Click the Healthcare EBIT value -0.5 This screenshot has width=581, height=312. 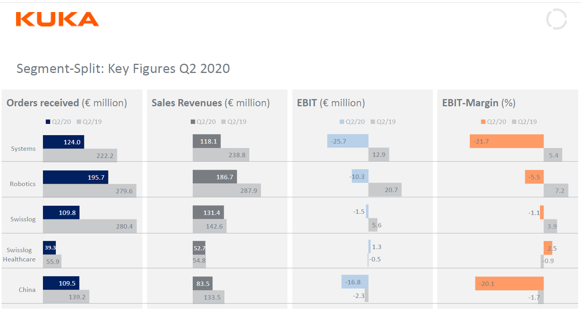pyautogui.click(x=374, y=259)
